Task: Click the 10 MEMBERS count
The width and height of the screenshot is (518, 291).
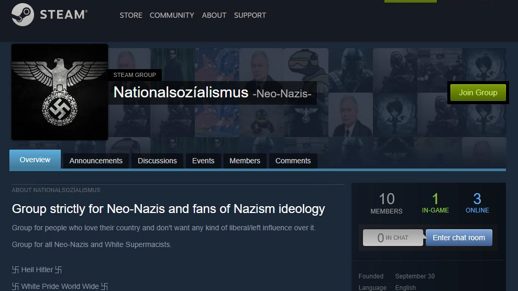Action: (x=387, y=203)
